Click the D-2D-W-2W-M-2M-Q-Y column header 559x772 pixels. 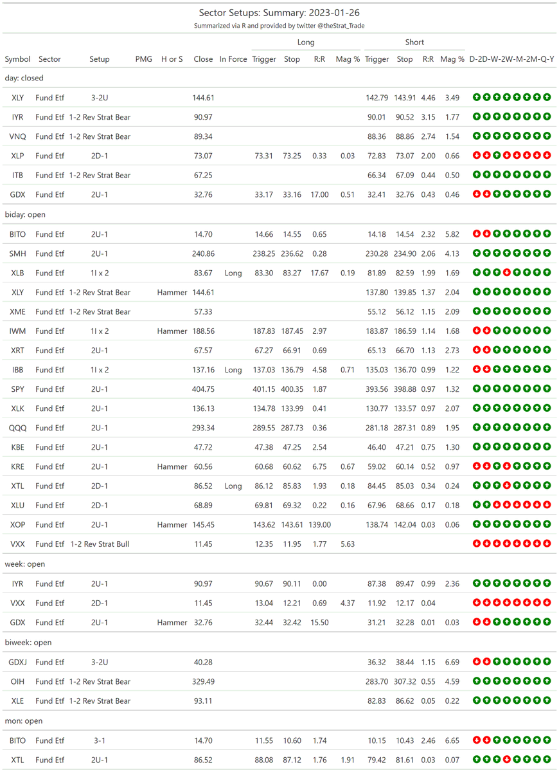(x=512, y=59)
